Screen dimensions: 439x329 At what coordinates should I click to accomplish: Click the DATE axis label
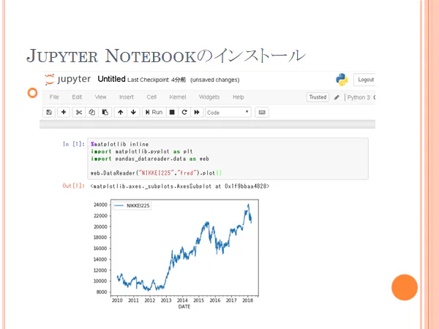[184, 306]
